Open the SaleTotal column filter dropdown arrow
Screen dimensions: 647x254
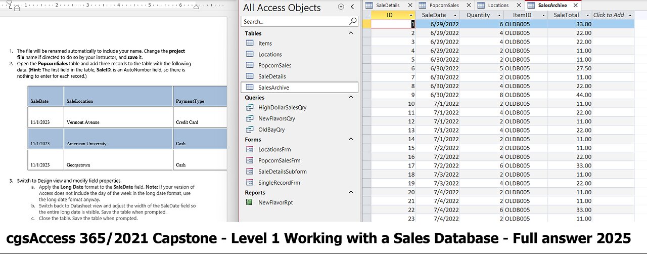click(x=587, y=15)
